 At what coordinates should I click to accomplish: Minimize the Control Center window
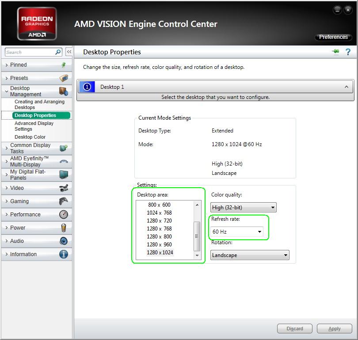click(337, 10)
